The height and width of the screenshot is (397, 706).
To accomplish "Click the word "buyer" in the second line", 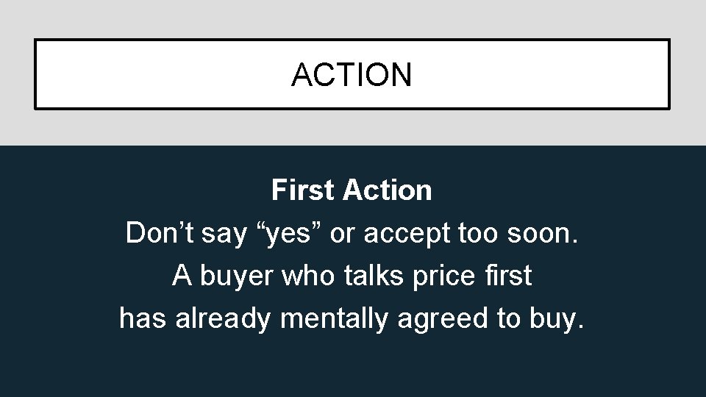I will tap(236, 276).
